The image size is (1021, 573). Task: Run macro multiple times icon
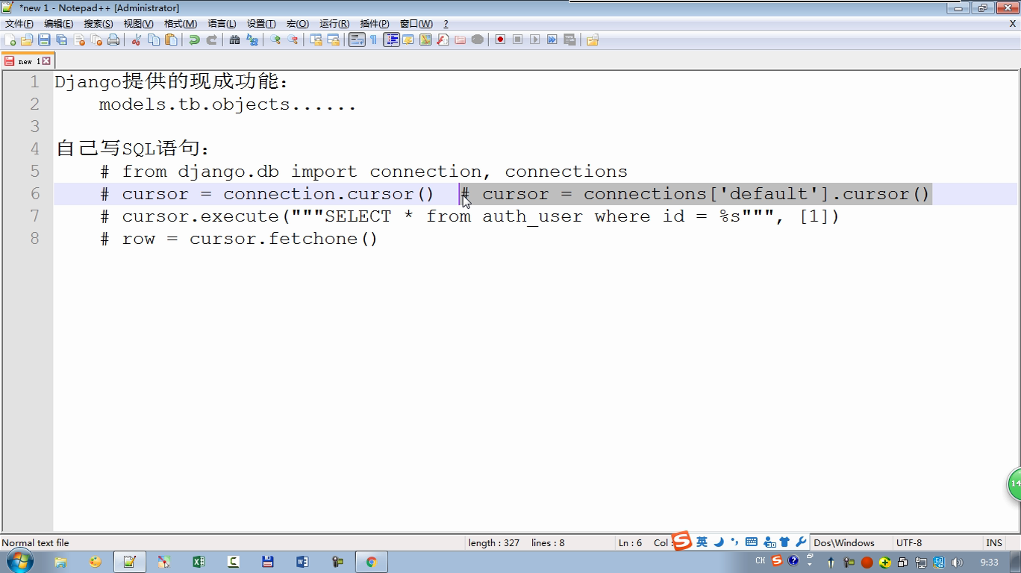pos(552,40)
